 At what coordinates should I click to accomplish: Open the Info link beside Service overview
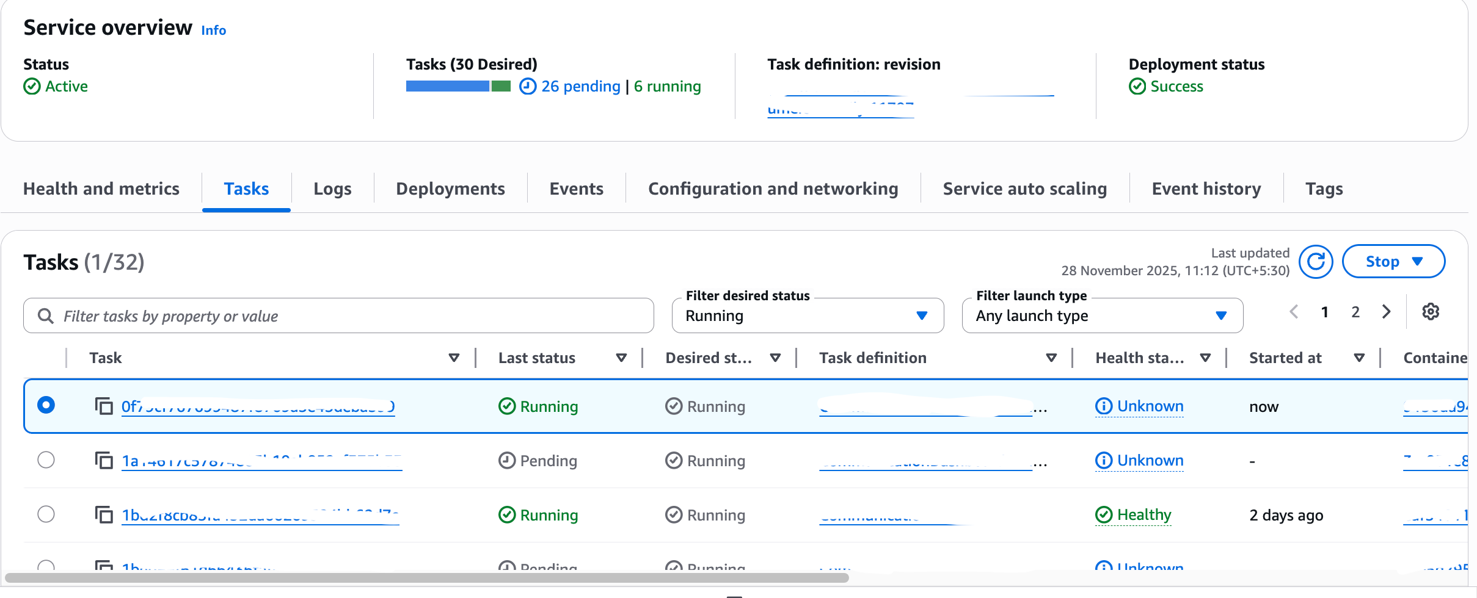(x=213, y=29)
